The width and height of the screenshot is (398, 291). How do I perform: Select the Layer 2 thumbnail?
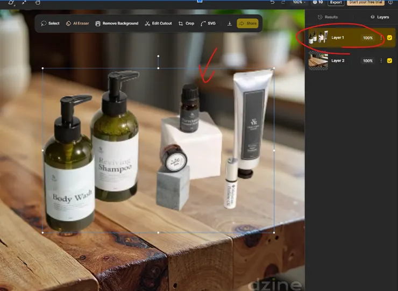click(318, 60)
